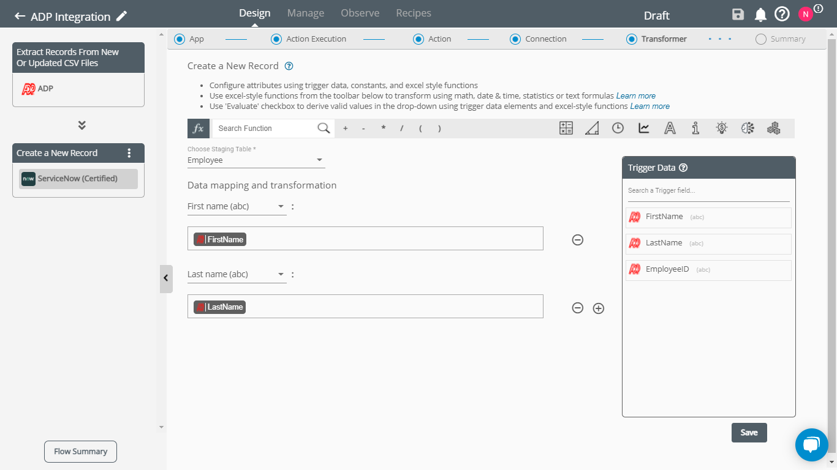Select the ServiceNow (Certified) action card

coord(78,179)
